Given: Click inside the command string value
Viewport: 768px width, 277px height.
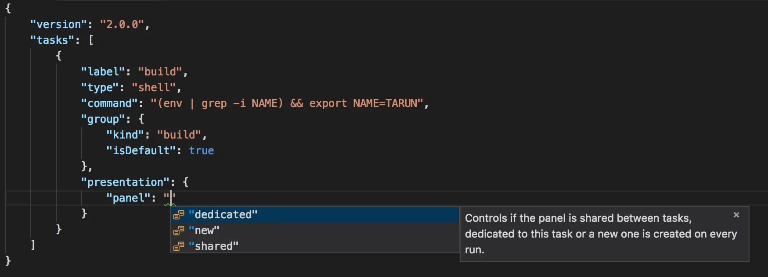Looking at the screenshot, I should [287, 103].
